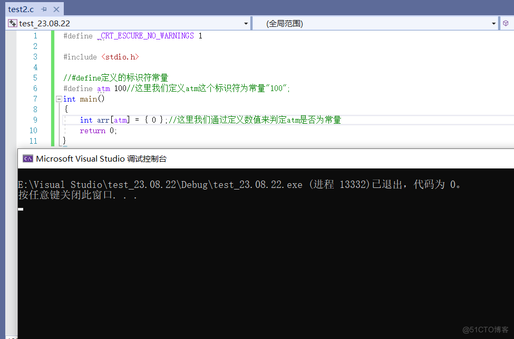Click the closing brace on line 11
The image size is (514, 339).
(x=64, y=141)
